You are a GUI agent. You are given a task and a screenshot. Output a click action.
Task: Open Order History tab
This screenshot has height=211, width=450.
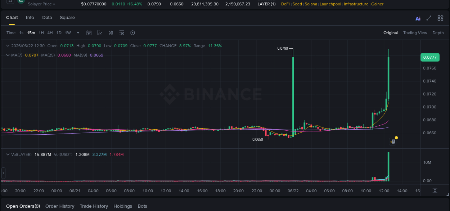click(60, 206)
